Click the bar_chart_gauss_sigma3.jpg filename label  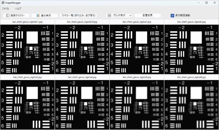pyautogui.click(x=27, y=77)
